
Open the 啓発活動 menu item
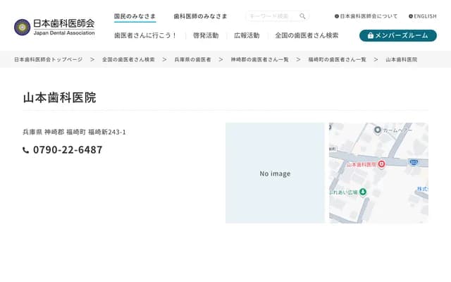(205, 35)
